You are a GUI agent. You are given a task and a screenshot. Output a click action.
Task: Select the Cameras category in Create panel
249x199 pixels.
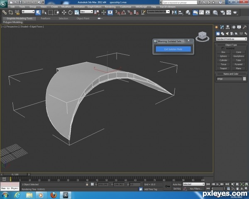(x=232, y=34)
